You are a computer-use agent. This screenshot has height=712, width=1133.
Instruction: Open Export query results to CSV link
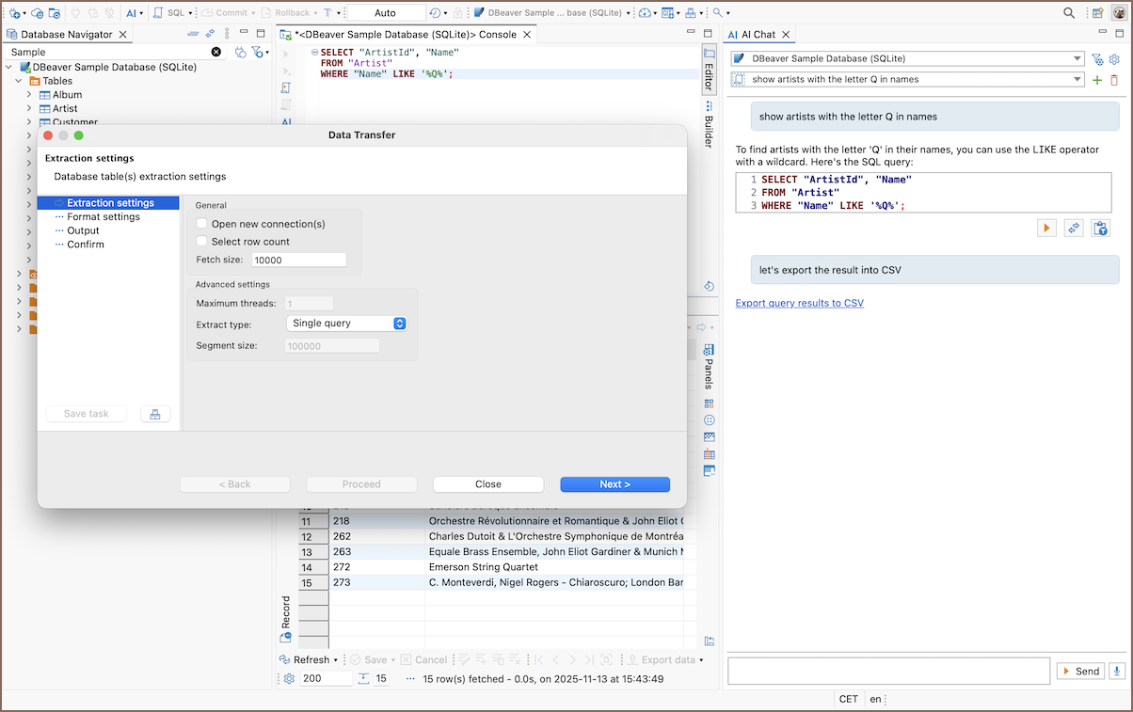click(799, 303)
